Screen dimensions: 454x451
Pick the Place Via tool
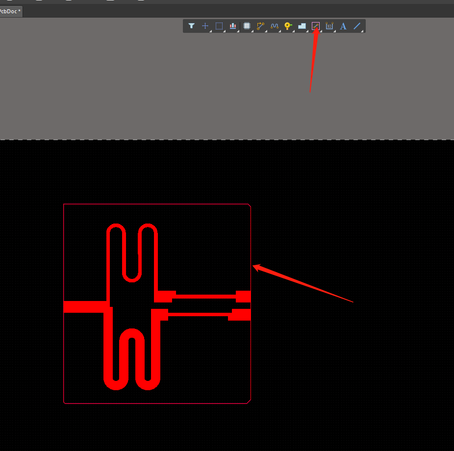[288, 26]
